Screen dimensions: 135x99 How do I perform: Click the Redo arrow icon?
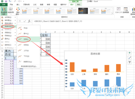[x=15, y=1]
